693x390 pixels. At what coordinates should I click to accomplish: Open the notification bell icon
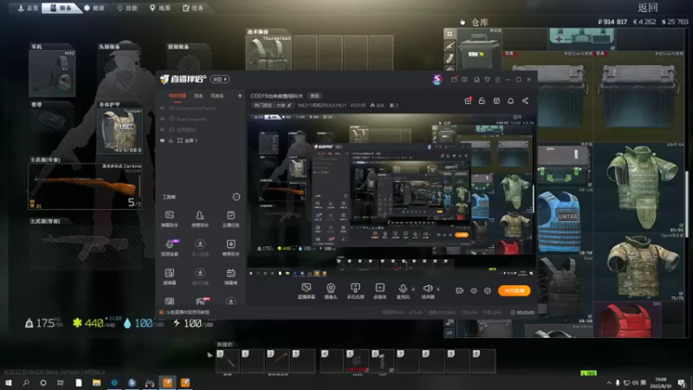click(x=510, y=101)
